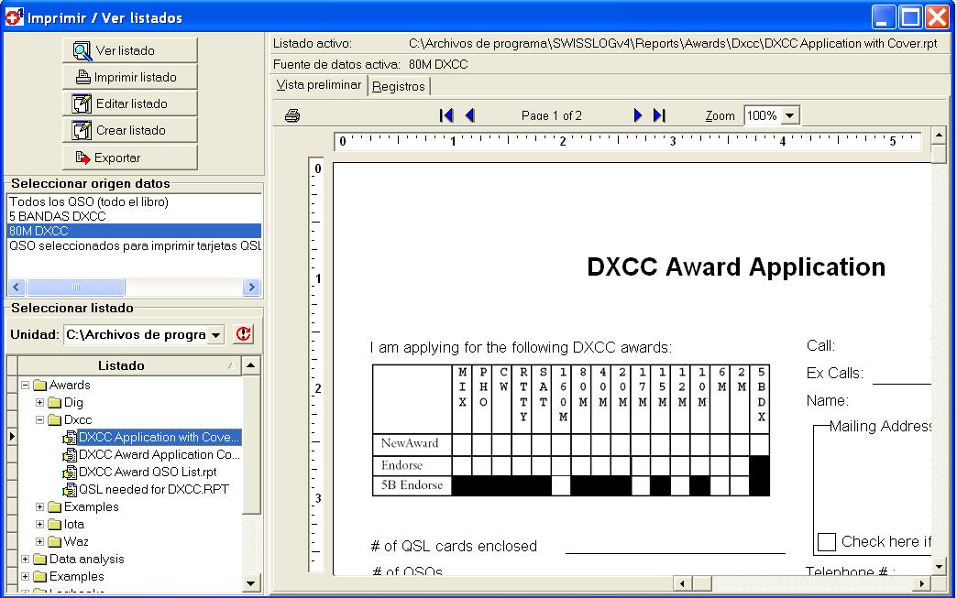Screen dimensions: 957x598
Task: Open the Unidad drive dropdown
Action: 215,335
